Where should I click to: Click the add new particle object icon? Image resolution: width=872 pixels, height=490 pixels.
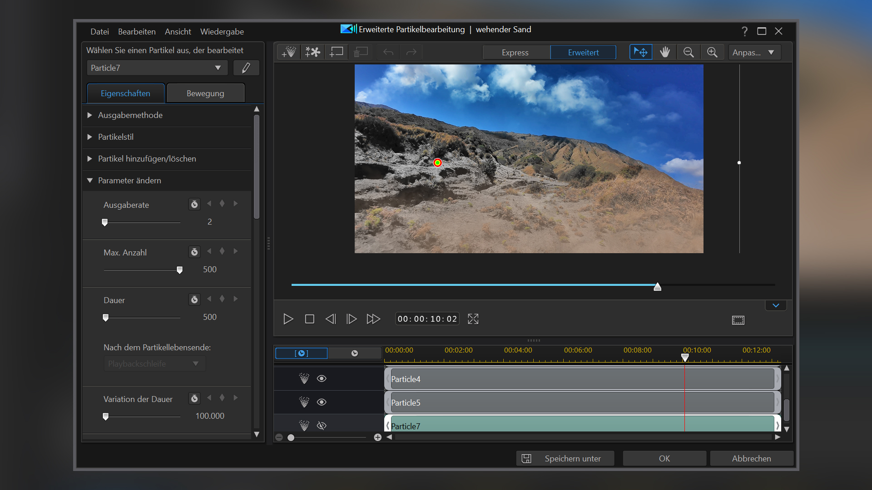tap(288, 52)
